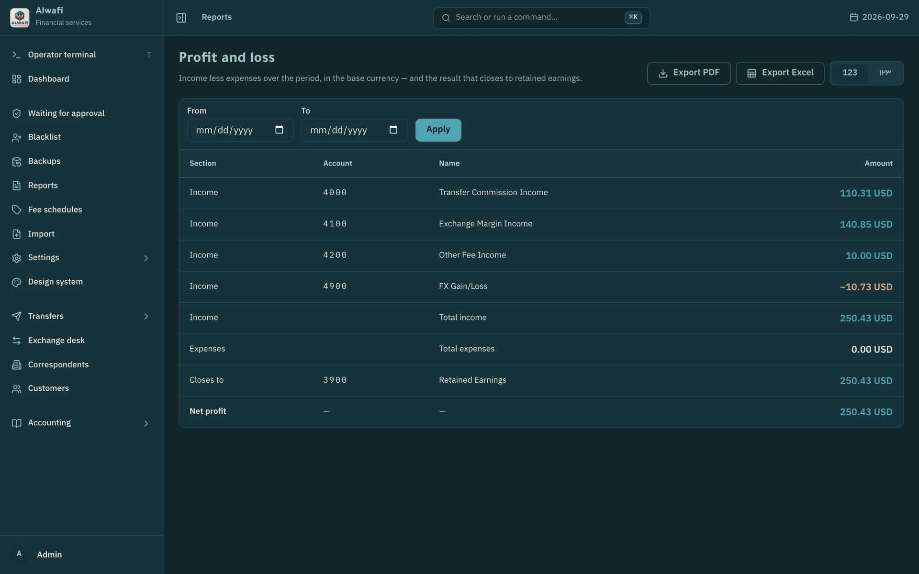Click the Customers people icon
The image size is (919, 574).
[16, 389]
